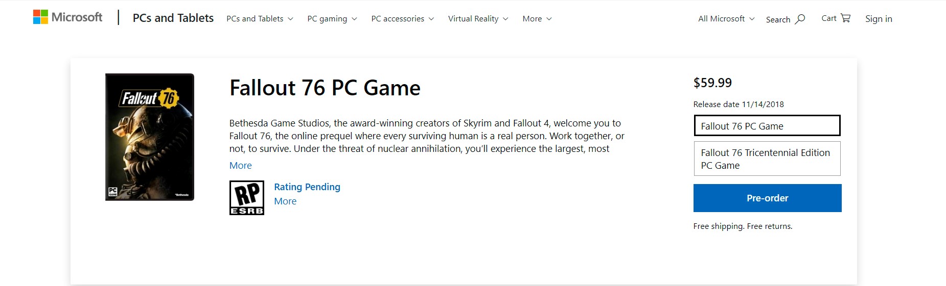
Task: Open More link under Rating Pending
Action: [x=285, y=201]
